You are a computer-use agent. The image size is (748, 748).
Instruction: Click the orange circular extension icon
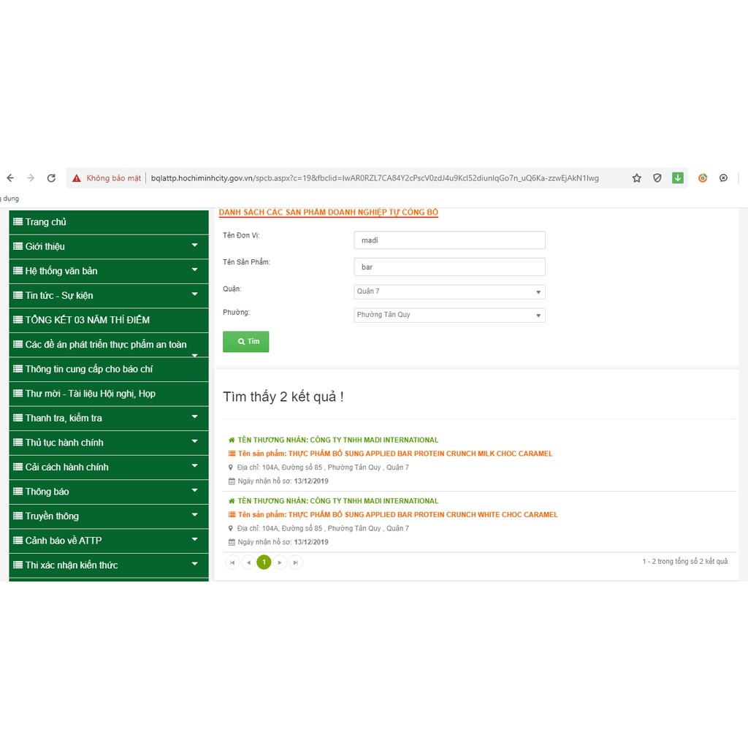click(702, 178)
